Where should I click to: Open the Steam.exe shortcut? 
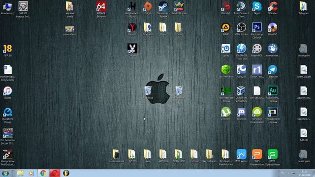pyautogui.click(x=163, y=6)
